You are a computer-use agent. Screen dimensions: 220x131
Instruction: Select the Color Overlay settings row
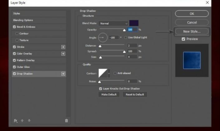pyautogui.click(x=39, y=54)
